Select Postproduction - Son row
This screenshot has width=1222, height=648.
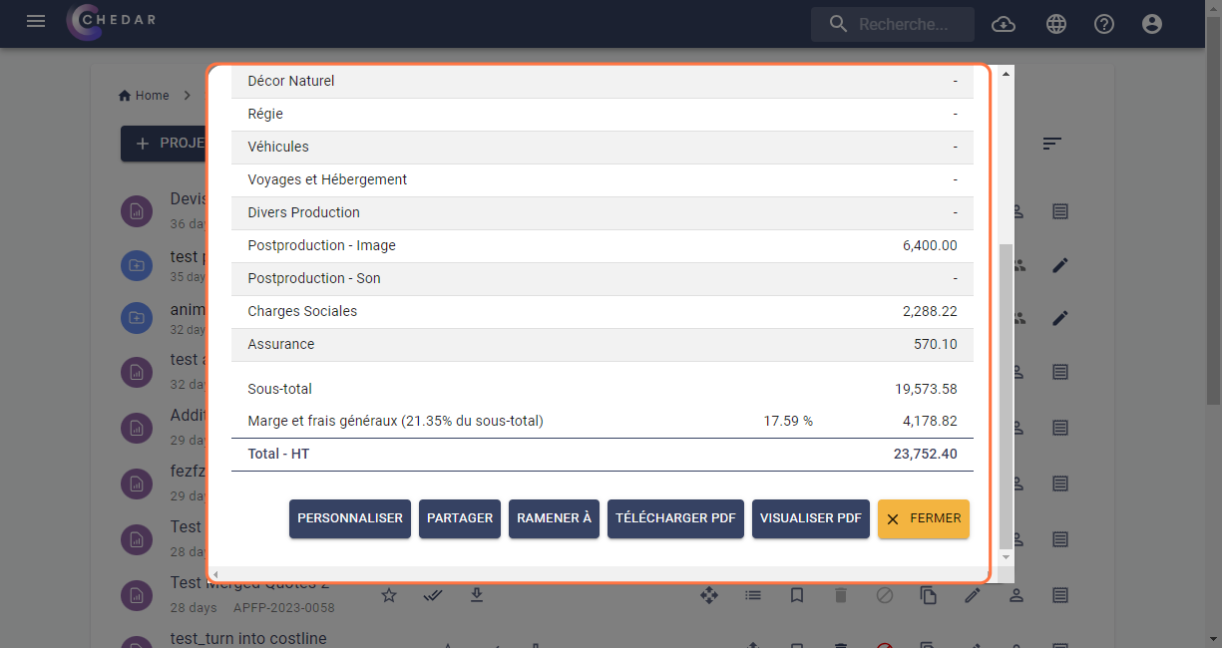tap(603, 279)
